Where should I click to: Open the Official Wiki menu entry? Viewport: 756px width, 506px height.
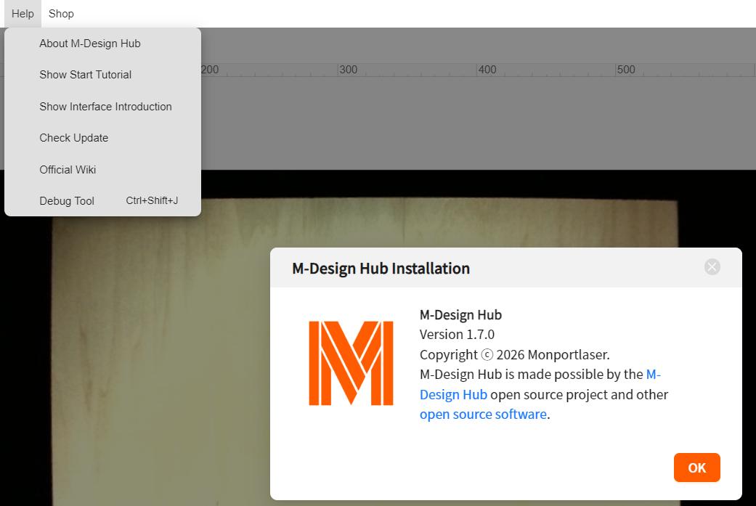68,170
